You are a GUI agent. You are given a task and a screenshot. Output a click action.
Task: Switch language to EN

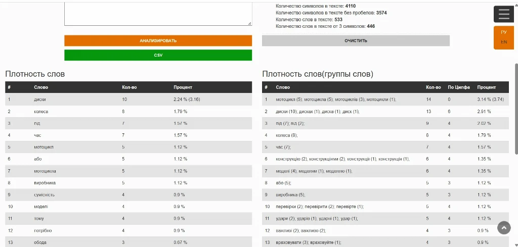(x=504, y=42)
